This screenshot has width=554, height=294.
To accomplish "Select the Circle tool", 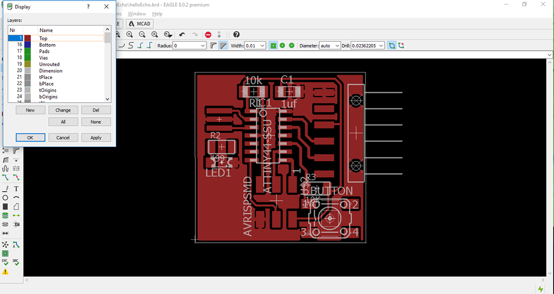I will (6, 197).
